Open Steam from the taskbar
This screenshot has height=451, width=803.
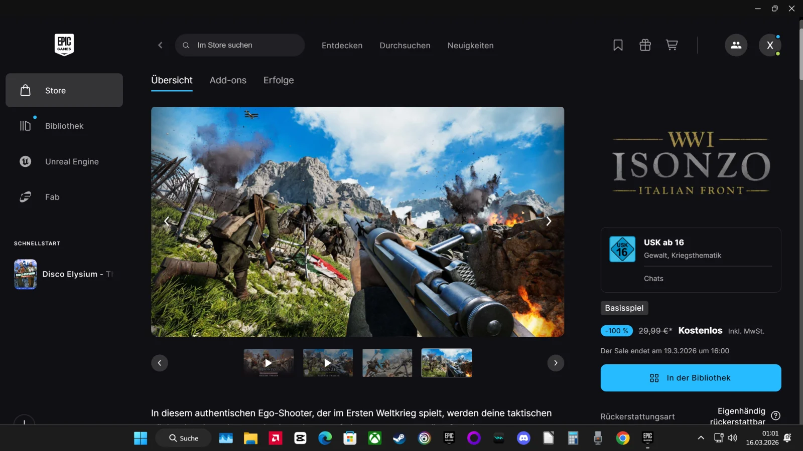(399, 438)
